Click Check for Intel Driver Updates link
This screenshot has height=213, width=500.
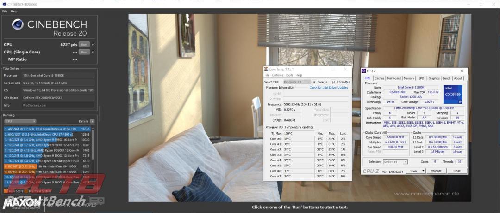329,87
